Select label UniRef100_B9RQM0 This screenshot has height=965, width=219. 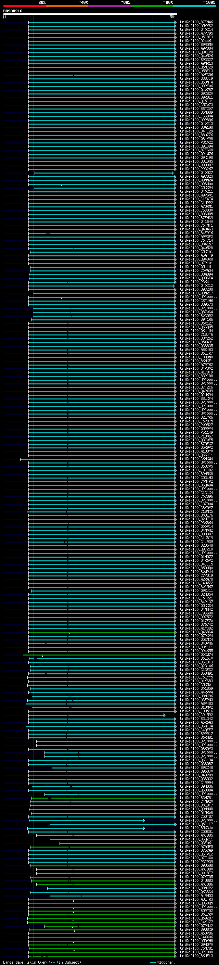pos(196,45)
